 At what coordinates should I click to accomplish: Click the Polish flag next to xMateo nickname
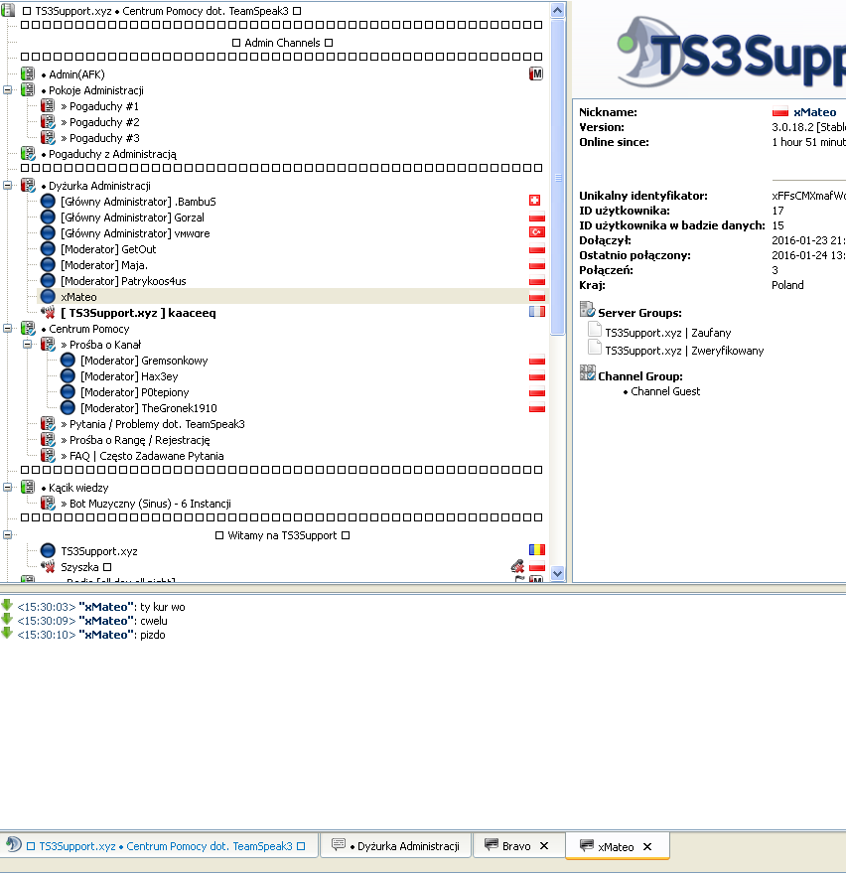coord(780,111)
